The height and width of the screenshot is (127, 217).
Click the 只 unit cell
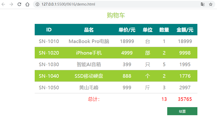(x=148, y=64)
